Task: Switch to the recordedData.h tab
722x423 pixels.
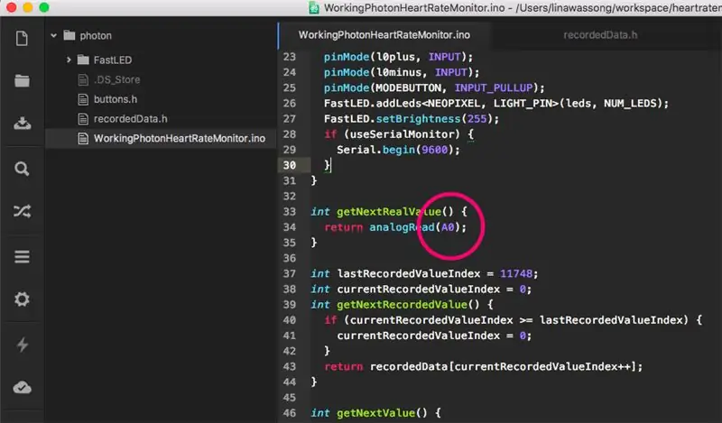Action: pyautogui.click(x=600, y=35)
